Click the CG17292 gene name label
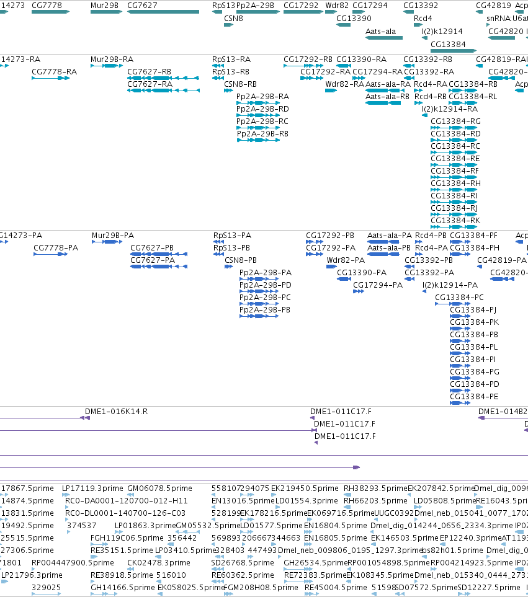This screenshot has height=597, width=528. pyautogui.click(x=301, y=6)
